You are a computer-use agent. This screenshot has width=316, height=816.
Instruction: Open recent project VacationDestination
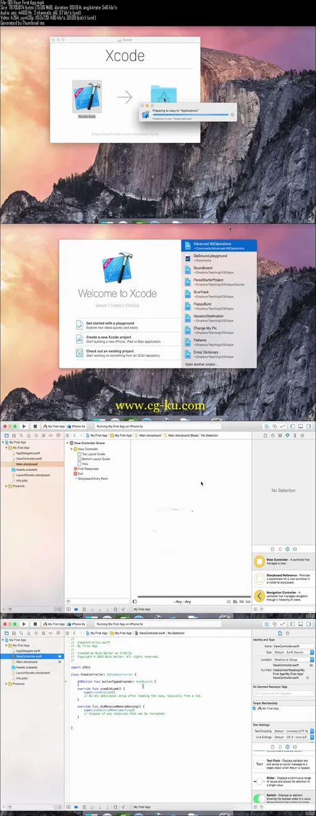[x=218, y=318]
